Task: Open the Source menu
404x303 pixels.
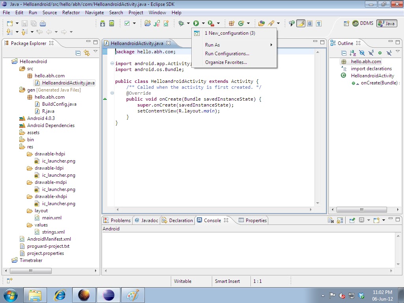Action: point(49,13)
